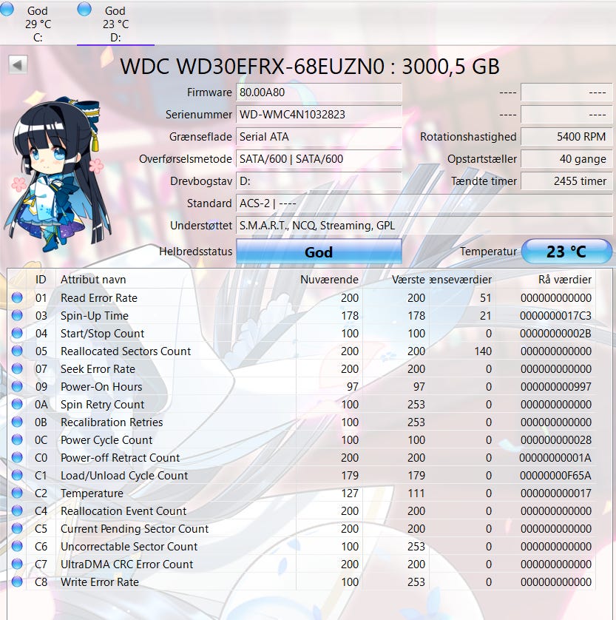This screenshot has width=616, height=620.
Task: Click raw value 00000000002B for Start/Stop Count
Action: point(555,334)
